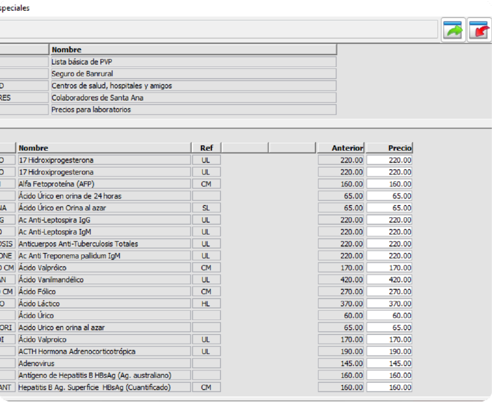492x402 pixels.
Task: Click Ref cell SL of Ácido Úrico en Orina
Action: click(206, 208)
